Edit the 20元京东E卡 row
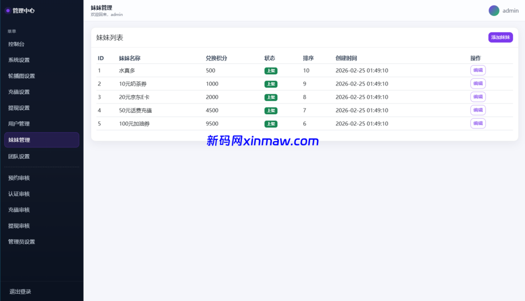 coord(478,97)
